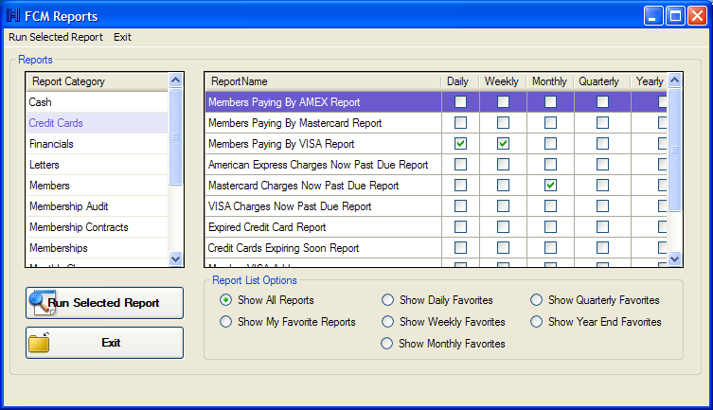
Task: Open the Exit menu item
Action: tap(122, 37)
